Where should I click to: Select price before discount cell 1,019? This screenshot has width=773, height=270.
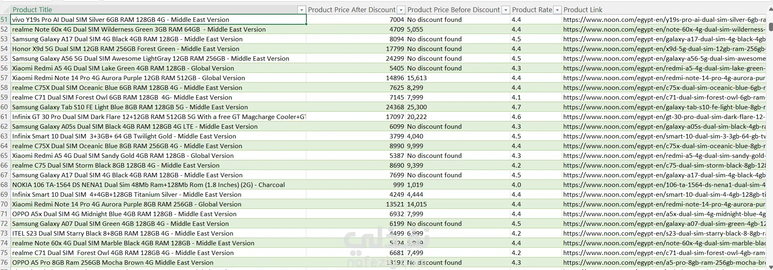(x=458, y=185)
